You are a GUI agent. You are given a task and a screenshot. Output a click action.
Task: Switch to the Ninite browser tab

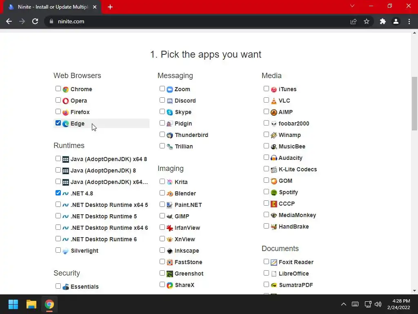click(x=52, y=7)
